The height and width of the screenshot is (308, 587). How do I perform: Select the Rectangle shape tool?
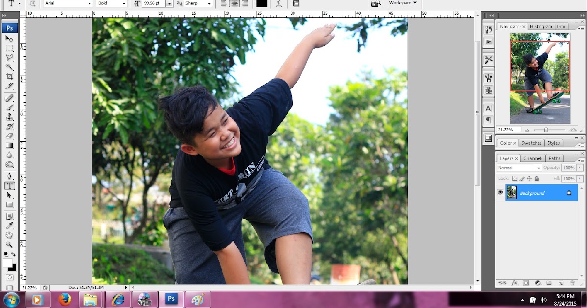tap(9, 205)
